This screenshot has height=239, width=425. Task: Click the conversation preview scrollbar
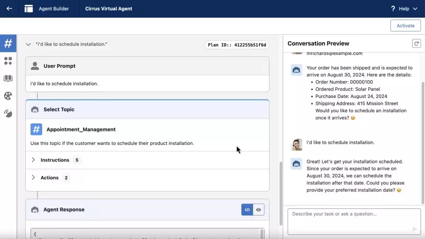click(423, 143)
